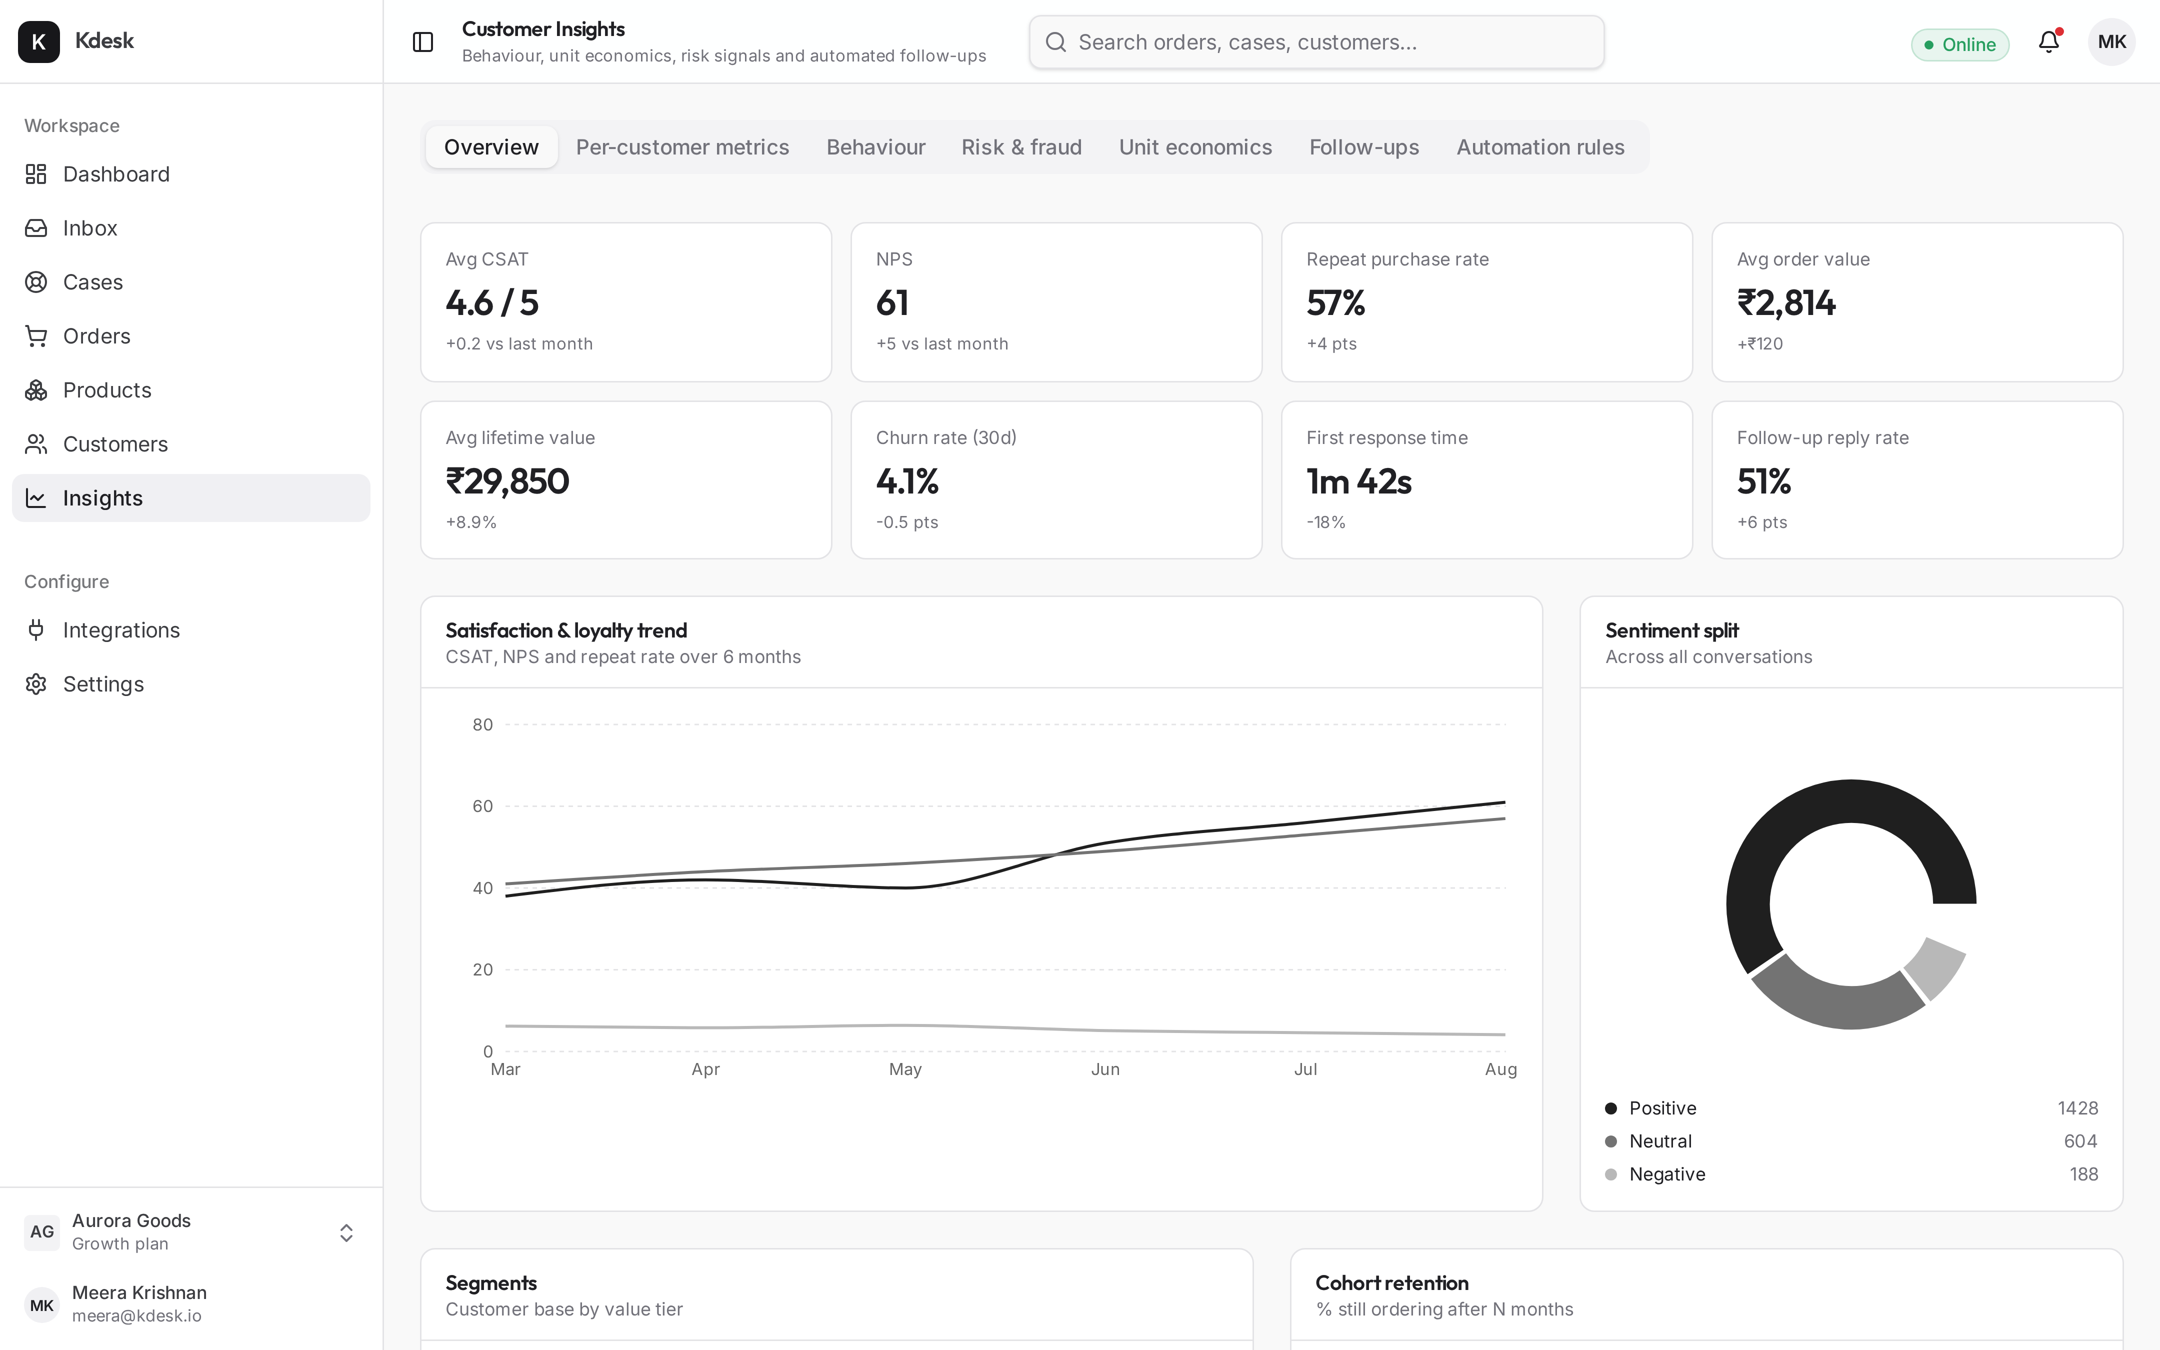Click the Churn rate (30d) card

tap(1056, 480)
